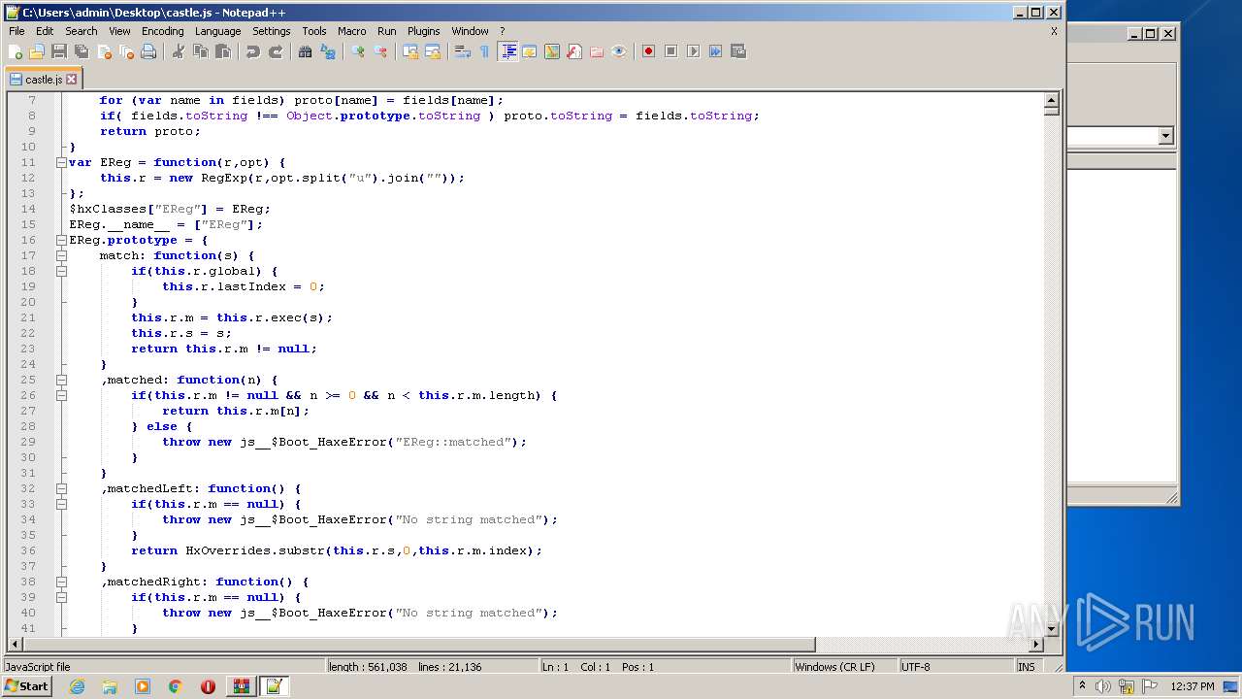The image size is (1242, 699).
Task: Click the Save toolbar icon
Action: click(59, 51)
